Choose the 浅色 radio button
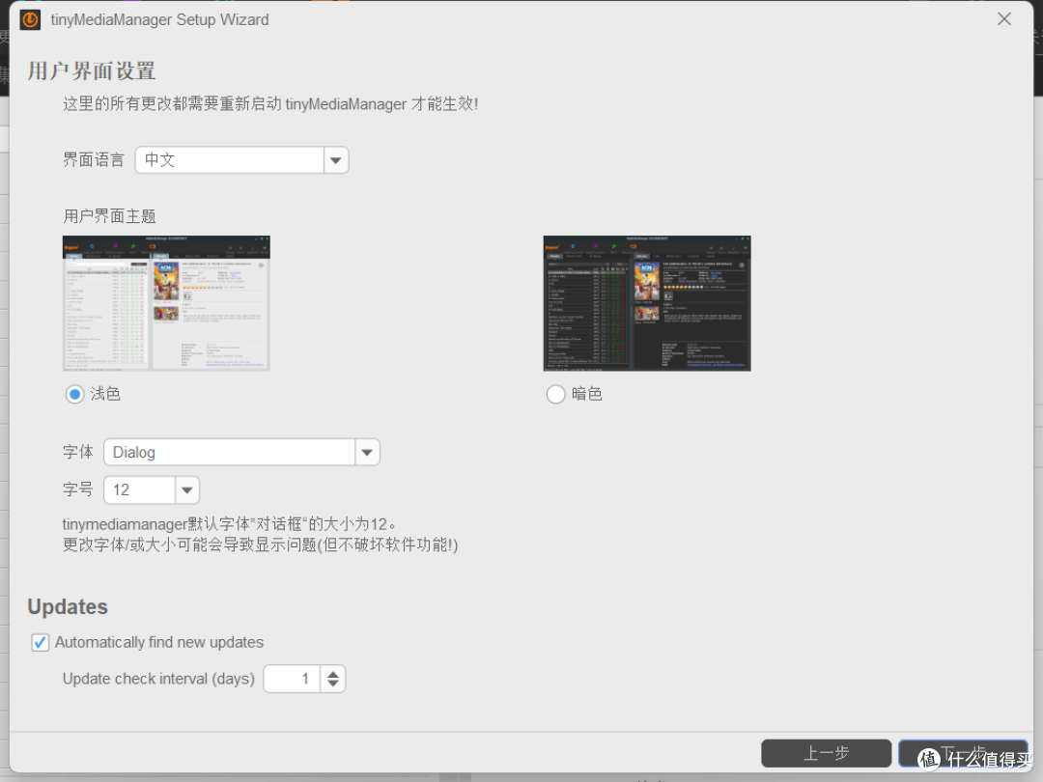Screen dimensions: 1043x782 pyautogui.click(x=75, y=394)
